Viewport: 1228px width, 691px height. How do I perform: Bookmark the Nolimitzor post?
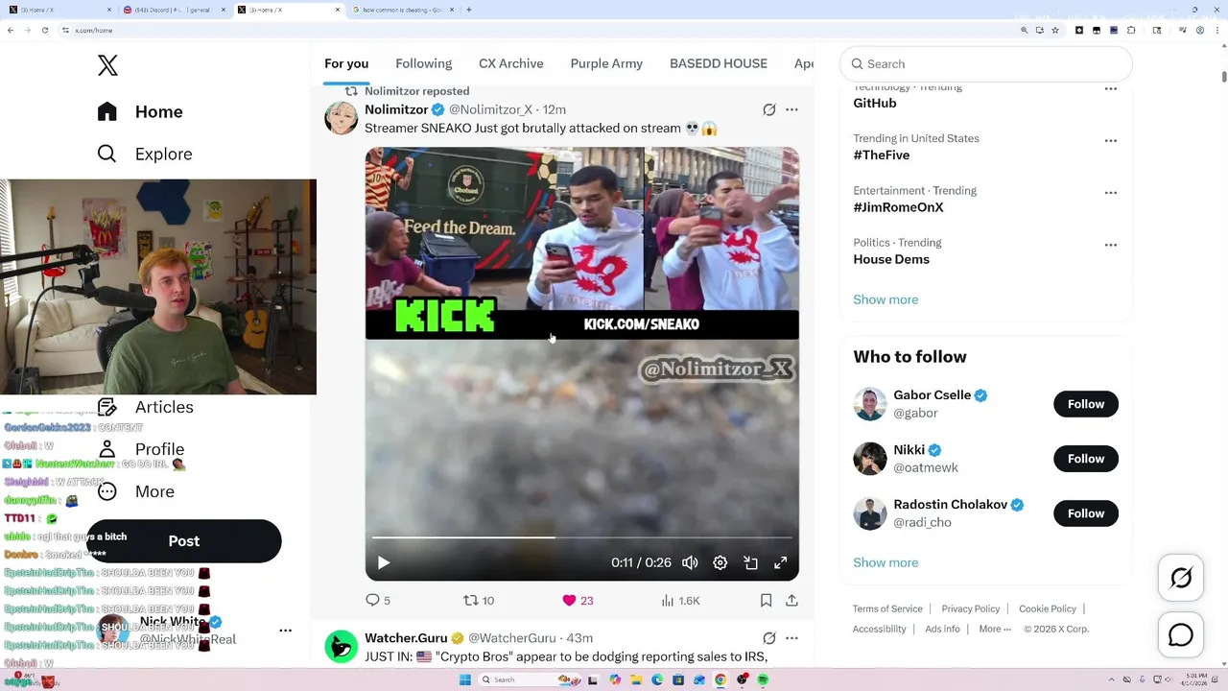766,600
